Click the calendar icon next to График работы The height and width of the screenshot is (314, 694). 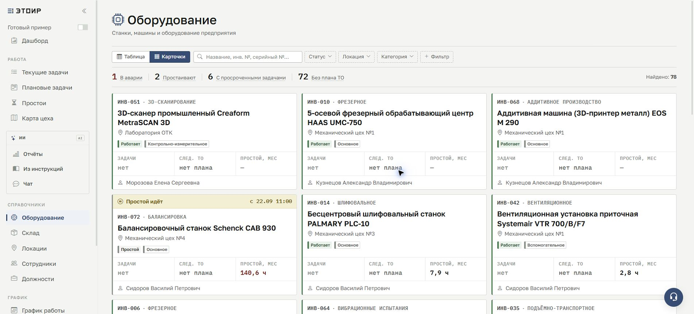(14, 310)
